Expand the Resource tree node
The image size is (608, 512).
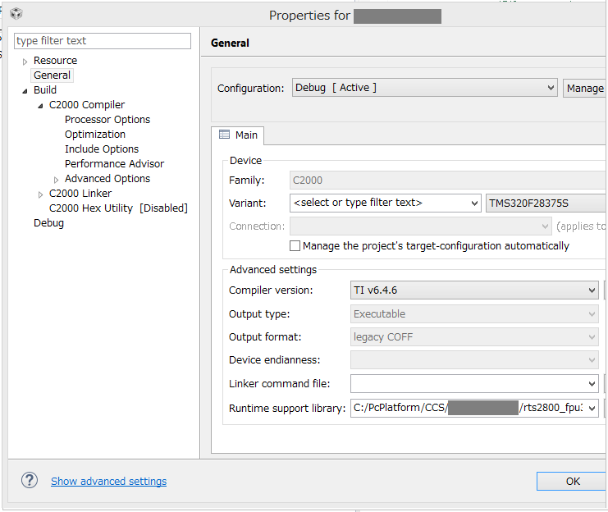[25, 62]
